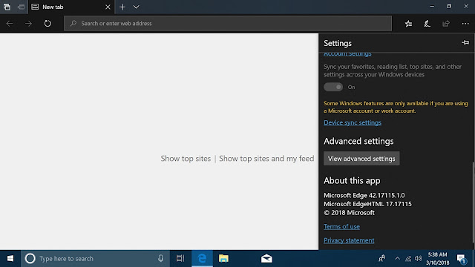The height and width of the screenshot is (267, 475).
Task: Open the tabs you've set aside icon
Action: 7,7
